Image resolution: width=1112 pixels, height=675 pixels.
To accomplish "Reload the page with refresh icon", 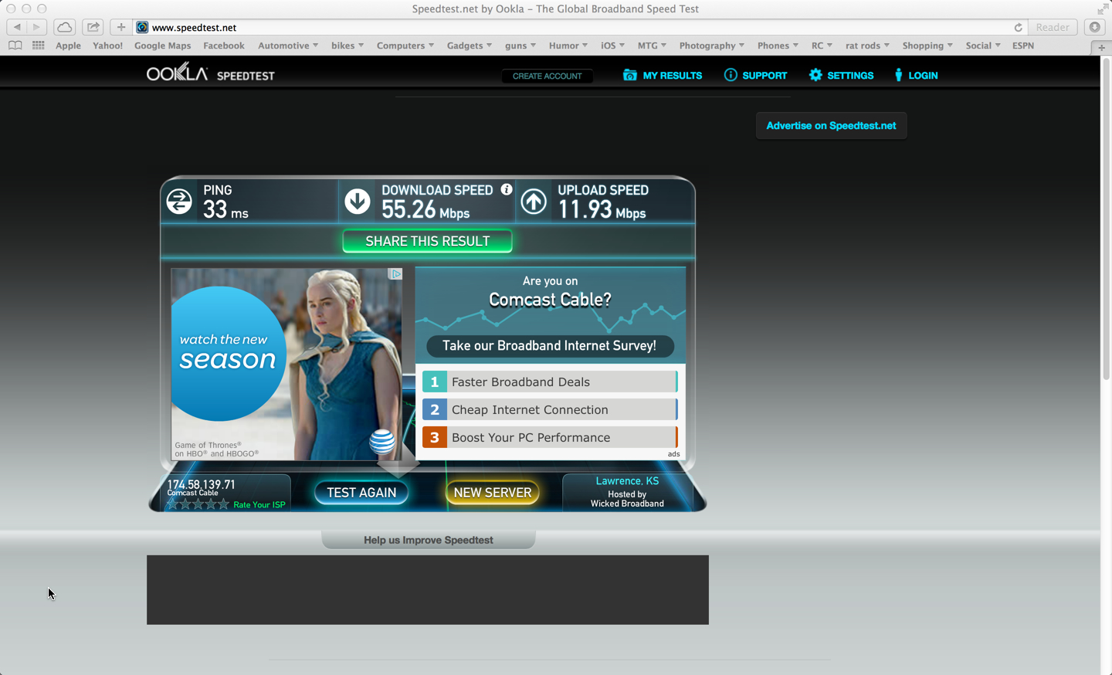I will click(1018, 27).
